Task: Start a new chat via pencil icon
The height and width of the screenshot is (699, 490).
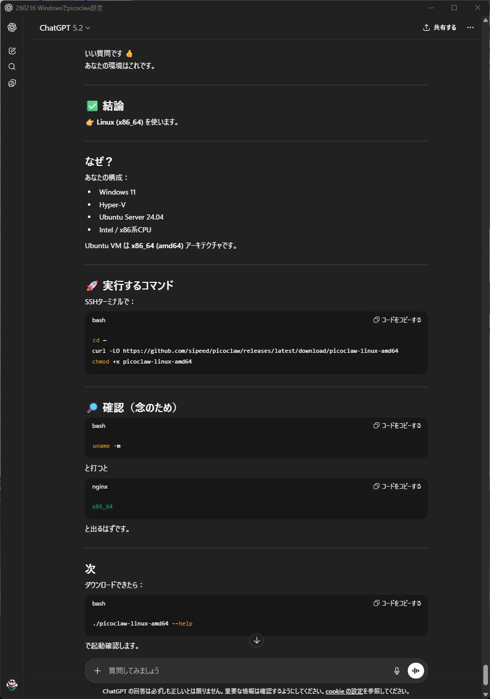Action: pyautogui.click(x=12, y=51)
